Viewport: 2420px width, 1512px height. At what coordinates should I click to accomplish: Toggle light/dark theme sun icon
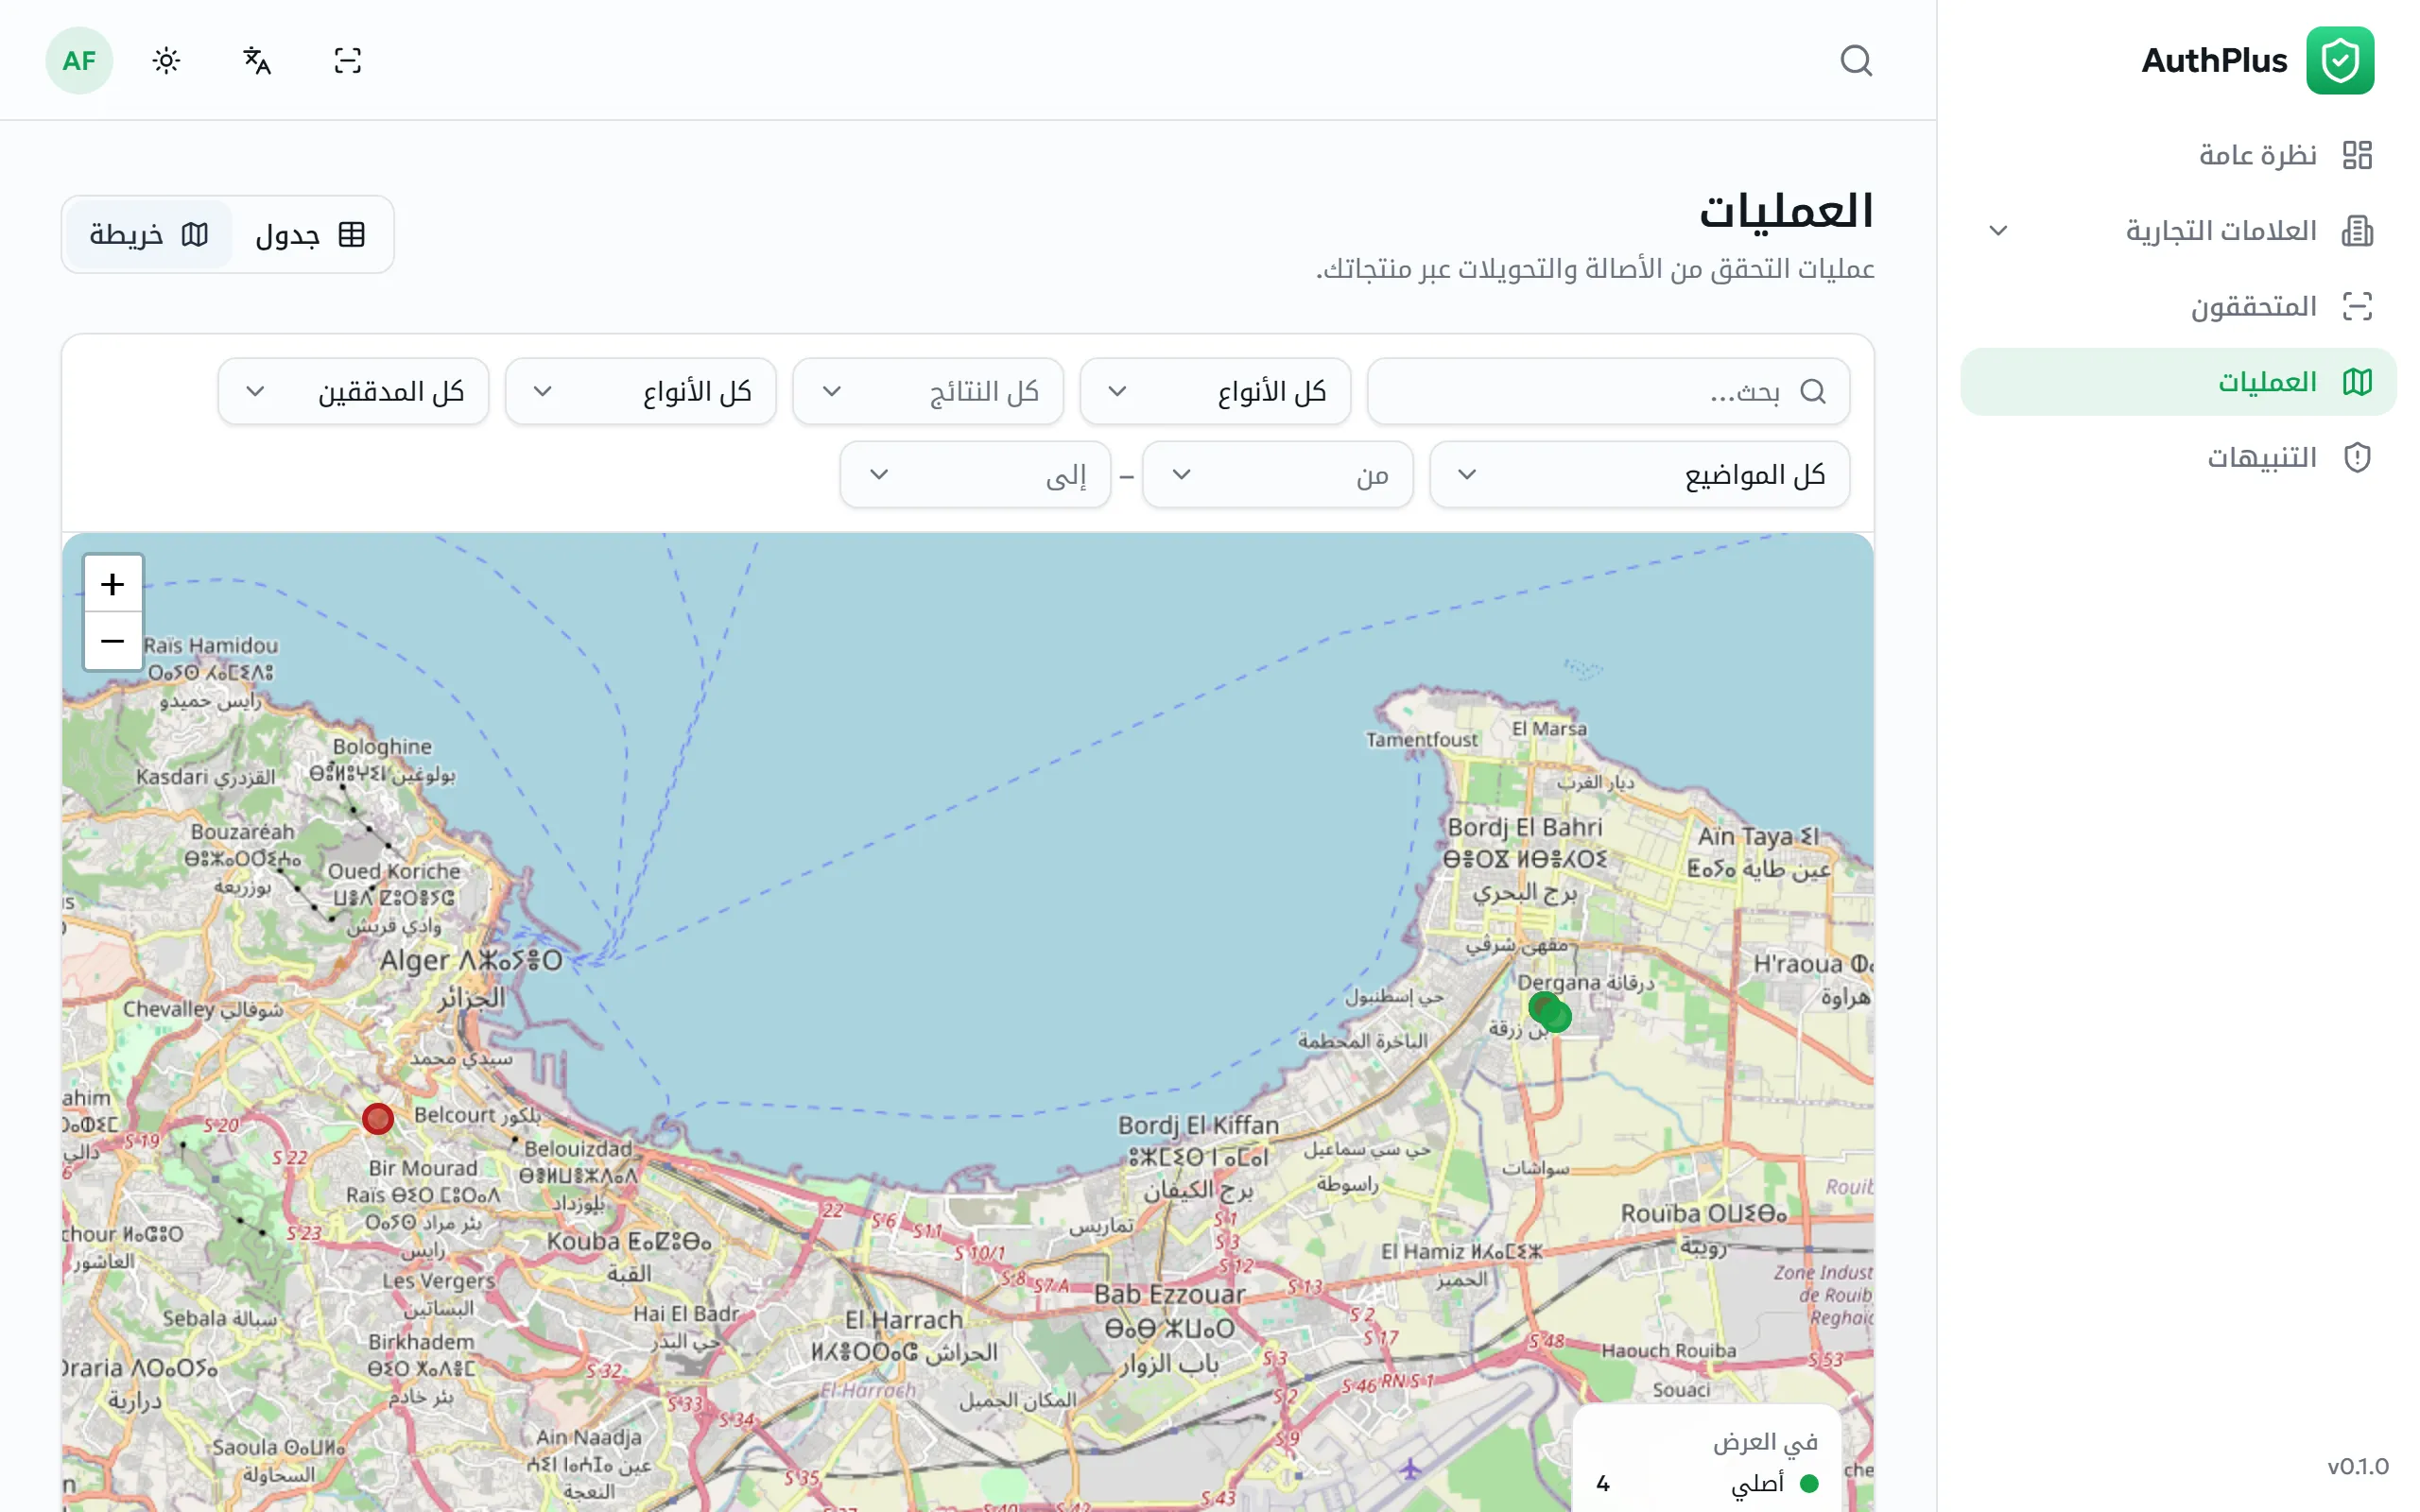166,61
